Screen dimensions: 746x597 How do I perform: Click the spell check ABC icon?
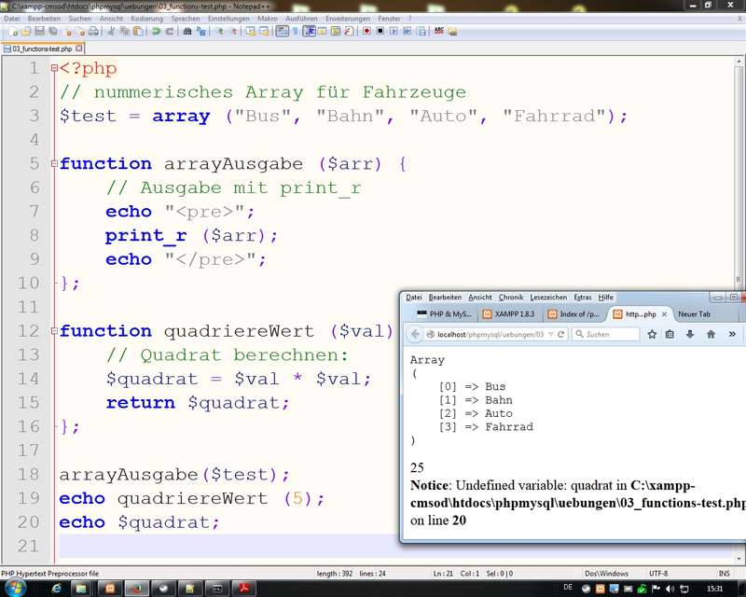438,31
